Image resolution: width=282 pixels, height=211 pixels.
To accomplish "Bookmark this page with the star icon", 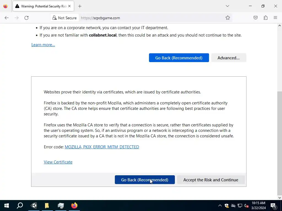I will (228, 18).
